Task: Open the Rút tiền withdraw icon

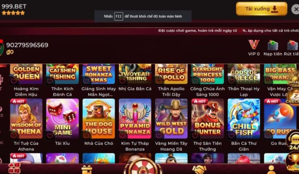Action: [x=293, y=45]
